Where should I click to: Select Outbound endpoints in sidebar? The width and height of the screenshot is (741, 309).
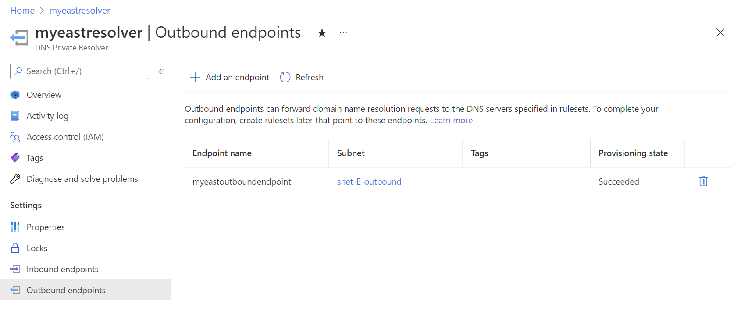86,290
